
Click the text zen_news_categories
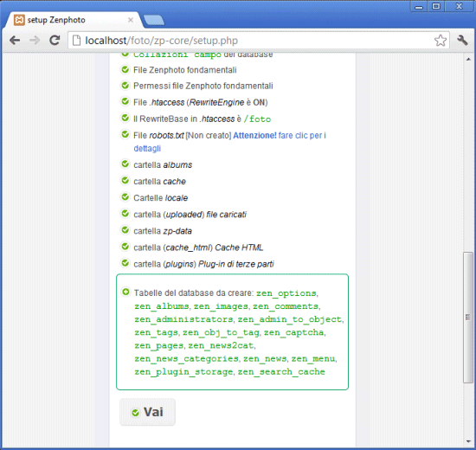(186, 358)
